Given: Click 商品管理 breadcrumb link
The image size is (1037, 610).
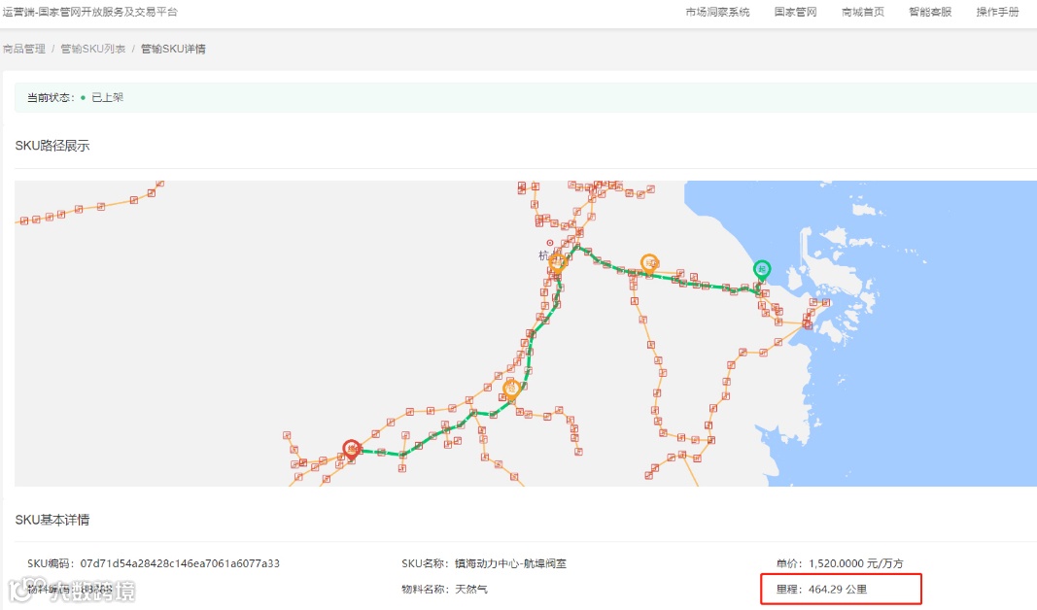Looking at the screenshot, I should click(x=24, y=49).
